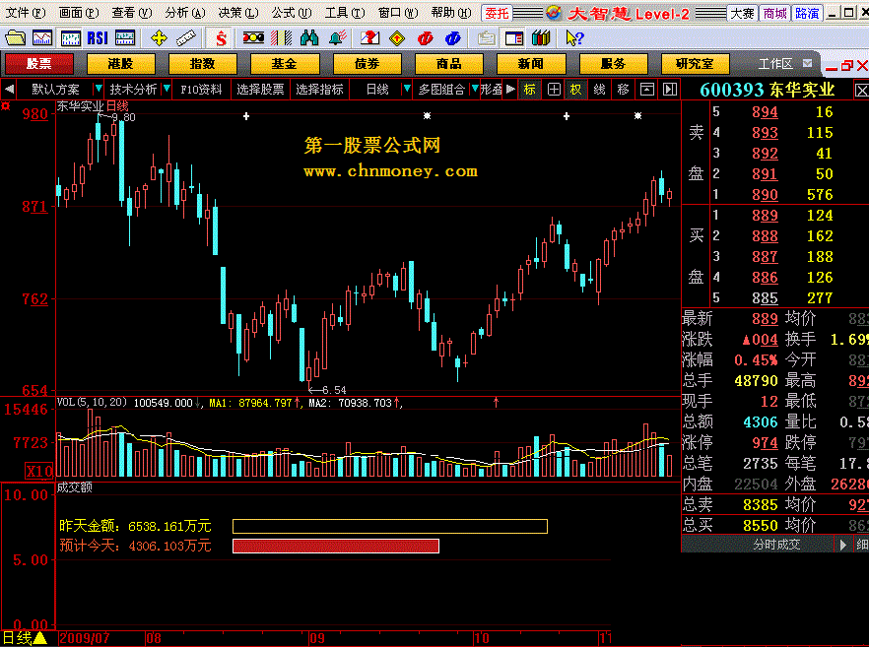Open the 分析(A) menu
869x647 pixels.
tap(184, 12)
